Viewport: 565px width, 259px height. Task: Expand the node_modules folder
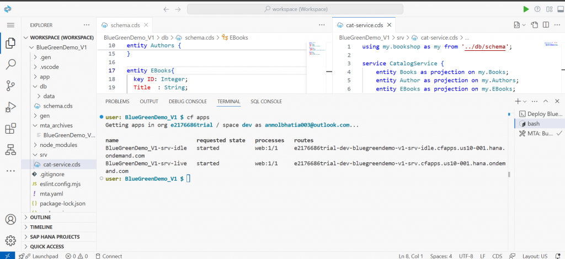[59, 145]
